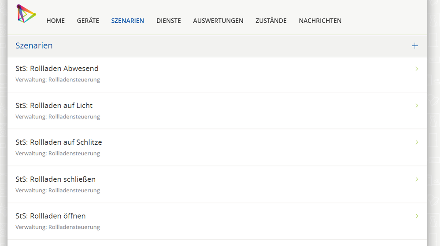Select the SZENARIEN menu item
Viewport: 440px width, 246px height.
128,21
